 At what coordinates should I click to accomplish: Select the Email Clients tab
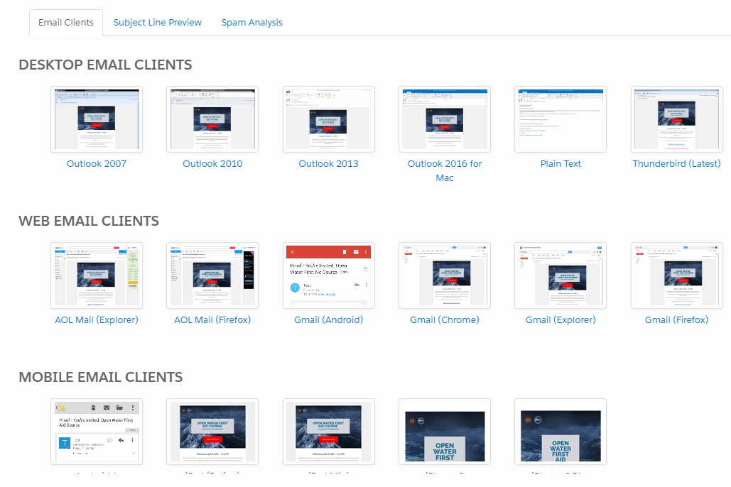click(x=65, y=22)
